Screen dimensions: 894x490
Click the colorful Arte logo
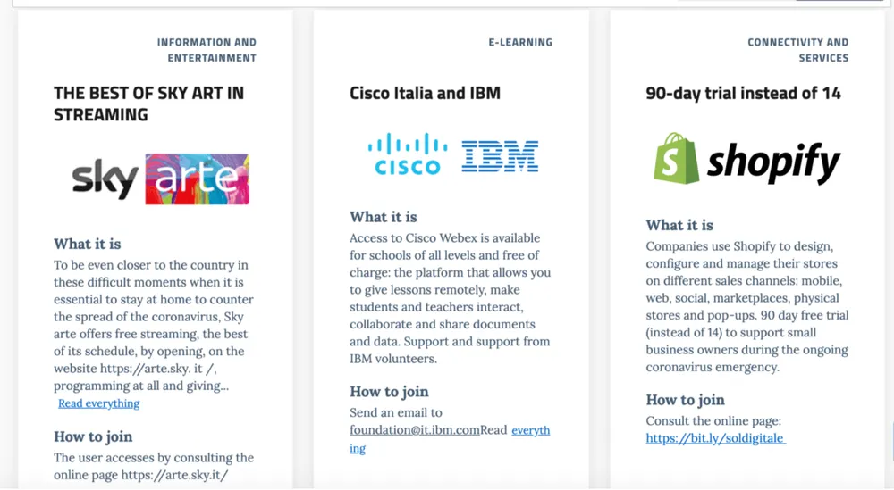(197, 179)
